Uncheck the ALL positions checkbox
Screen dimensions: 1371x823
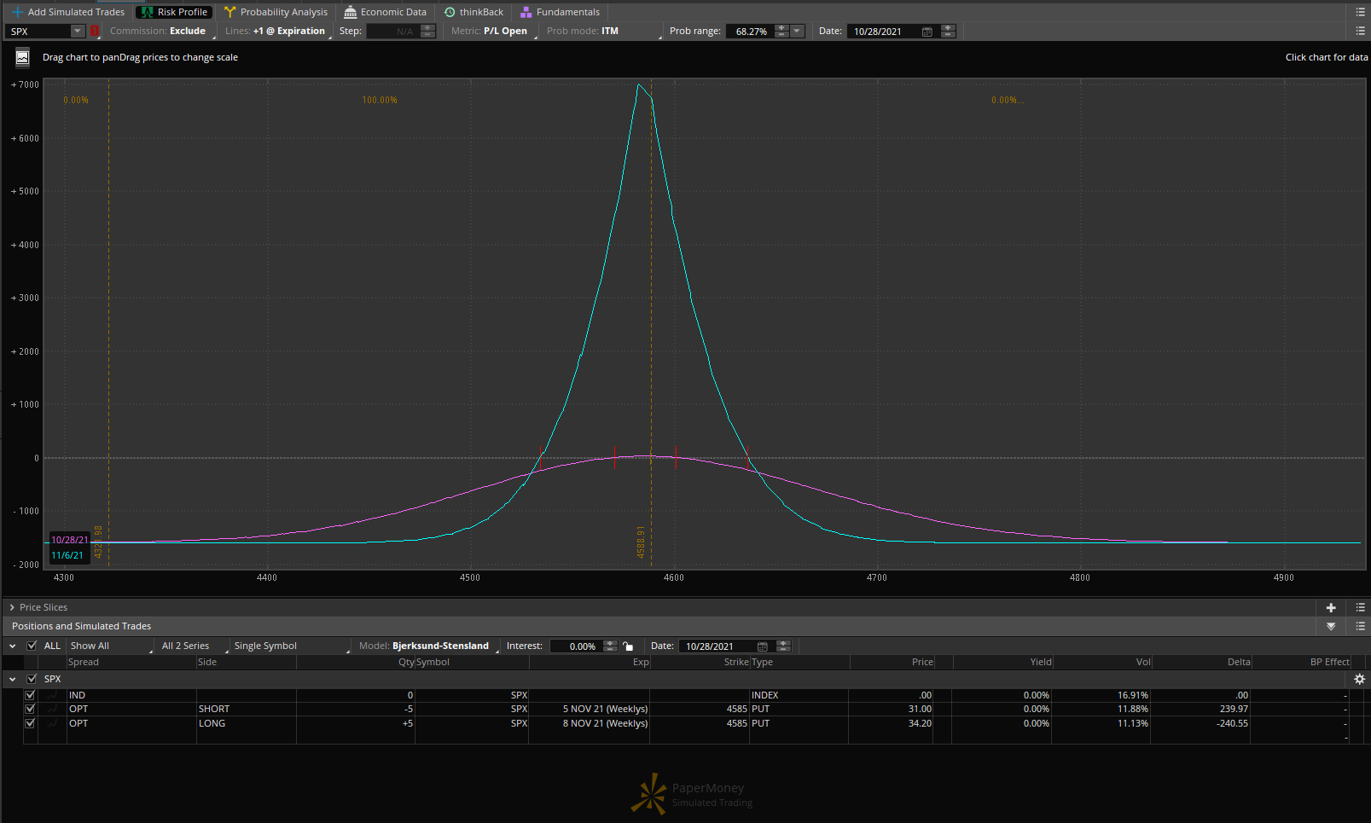pyautogui.click(x=32, y=646)
